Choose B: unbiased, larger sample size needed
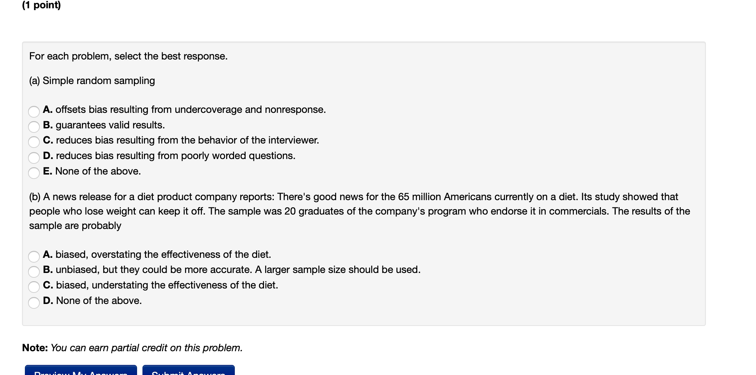This screenshot has width=756, height=375. point(34,272)
